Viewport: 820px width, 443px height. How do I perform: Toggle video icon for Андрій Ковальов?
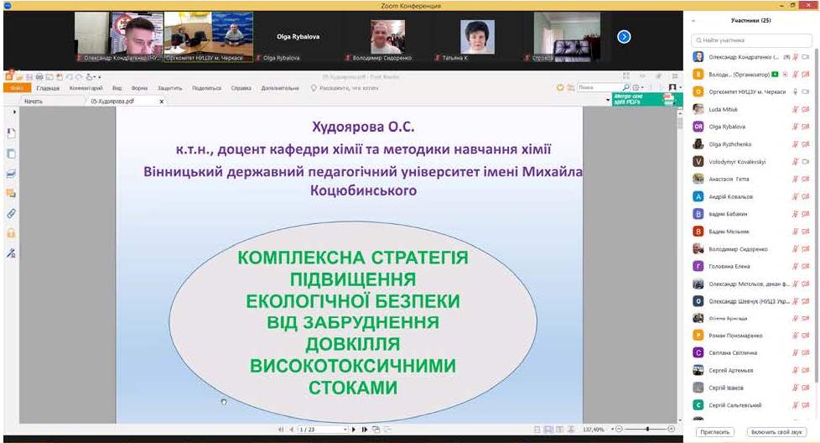click(x=805, y=196)
